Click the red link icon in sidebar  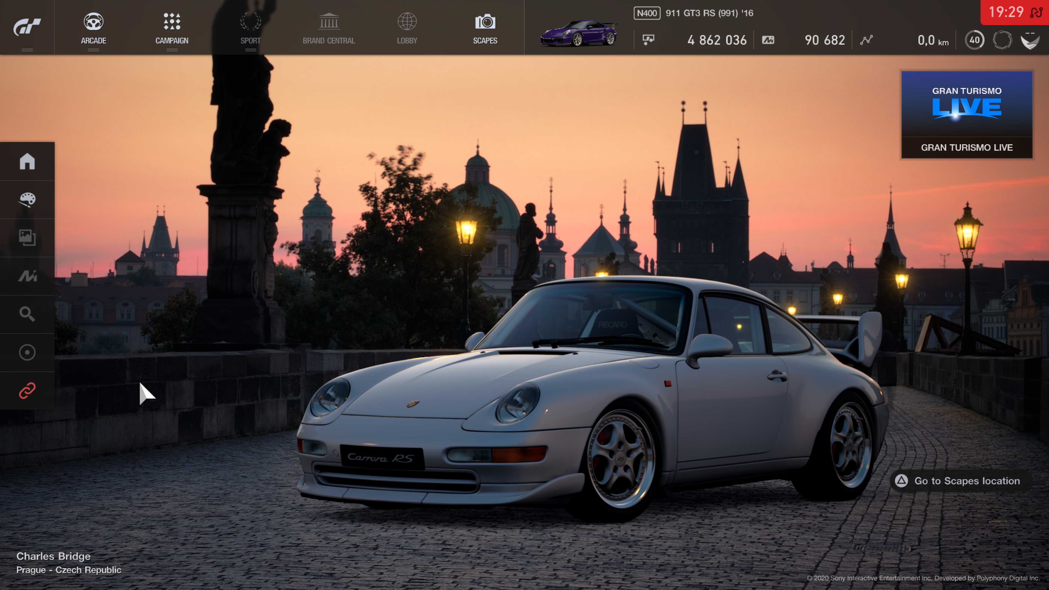(x=27, y=391)
